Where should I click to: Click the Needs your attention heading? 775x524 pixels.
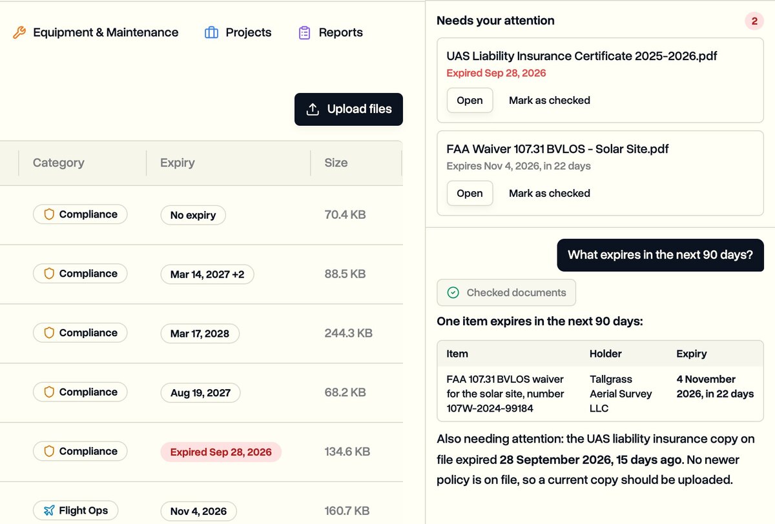coord(495,21)
